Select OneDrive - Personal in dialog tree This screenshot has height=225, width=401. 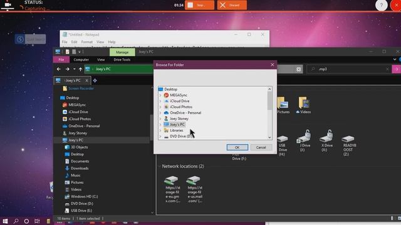pos(185,112)
